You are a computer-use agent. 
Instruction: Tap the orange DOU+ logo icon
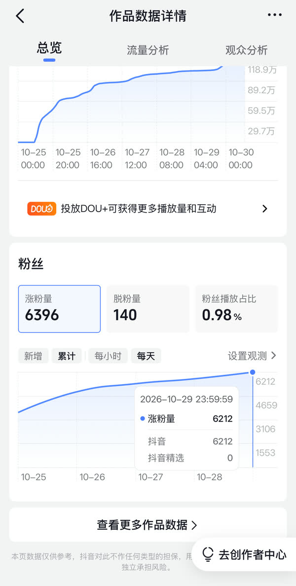point(42,209)
